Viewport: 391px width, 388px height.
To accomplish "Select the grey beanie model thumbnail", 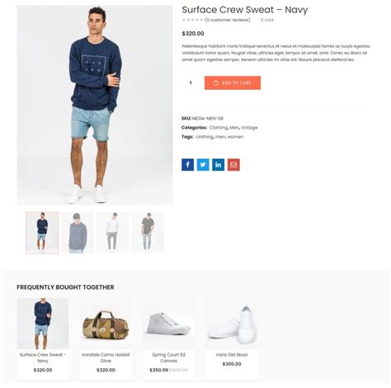I will coord(78,233).
